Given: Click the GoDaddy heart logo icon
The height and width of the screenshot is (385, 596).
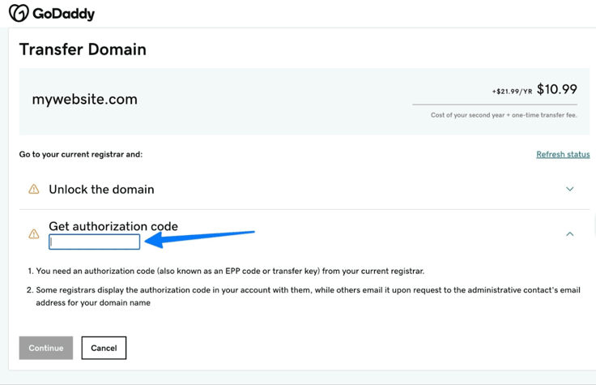Looking at the screenshot, I should click(19, 13).
